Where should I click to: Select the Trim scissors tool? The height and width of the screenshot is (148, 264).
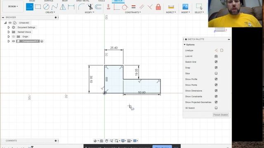point(90,7)
